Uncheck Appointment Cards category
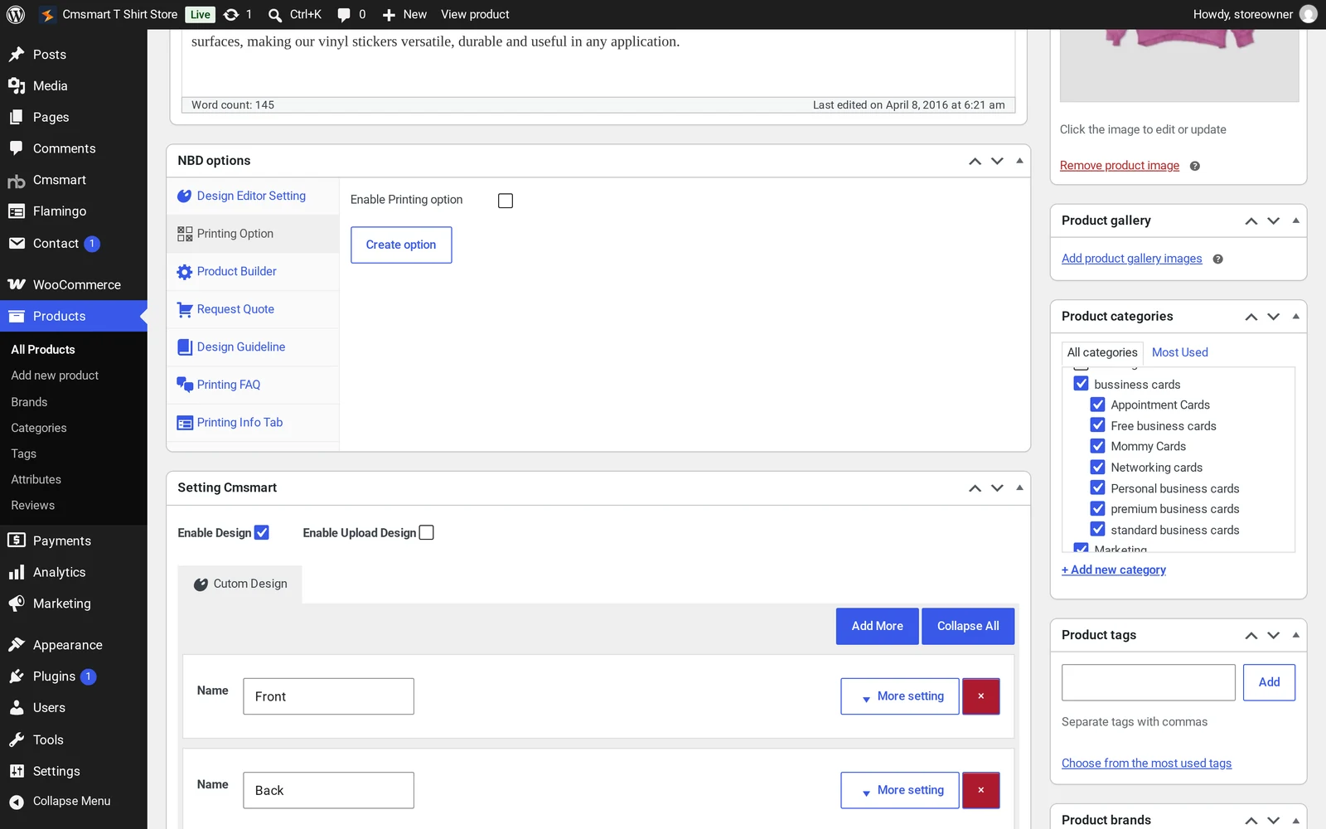The height and width of the screenshot is (829, 1326). coord(1097,405)
